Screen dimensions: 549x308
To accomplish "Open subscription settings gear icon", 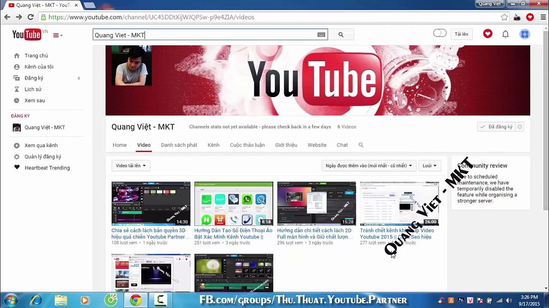I will (x=520, y=127).
